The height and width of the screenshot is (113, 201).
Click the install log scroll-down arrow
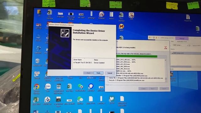[166, 81]
